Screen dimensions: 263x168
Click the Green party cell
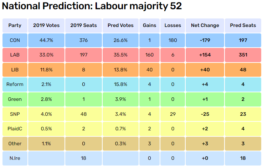click(x=15, y=99)
